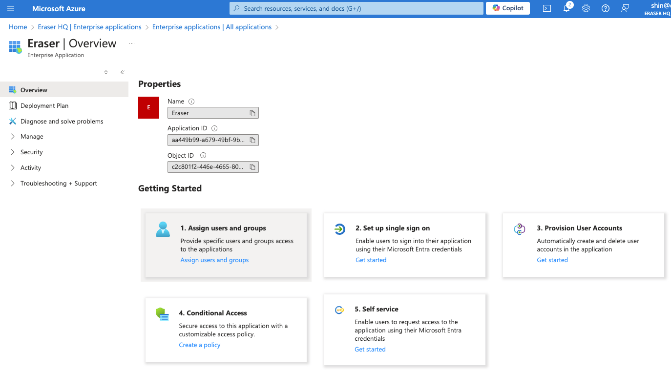Click Assign users and groups link
671x372 pixels.
click(214, 260)
